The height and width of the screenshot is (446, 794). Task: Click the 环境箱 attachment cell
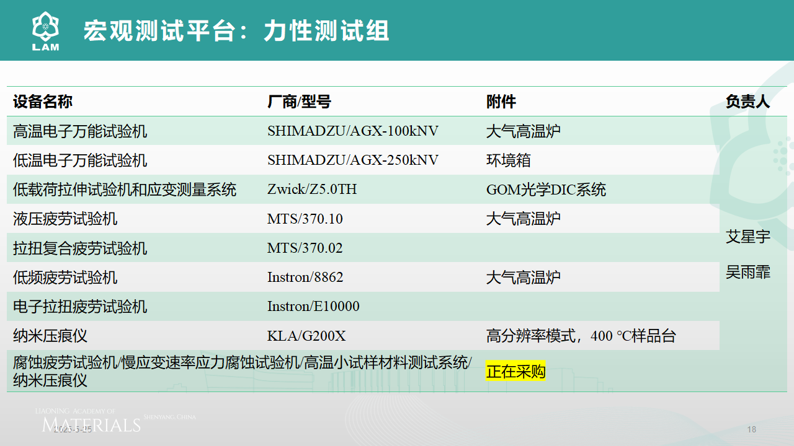coord(509,160)
